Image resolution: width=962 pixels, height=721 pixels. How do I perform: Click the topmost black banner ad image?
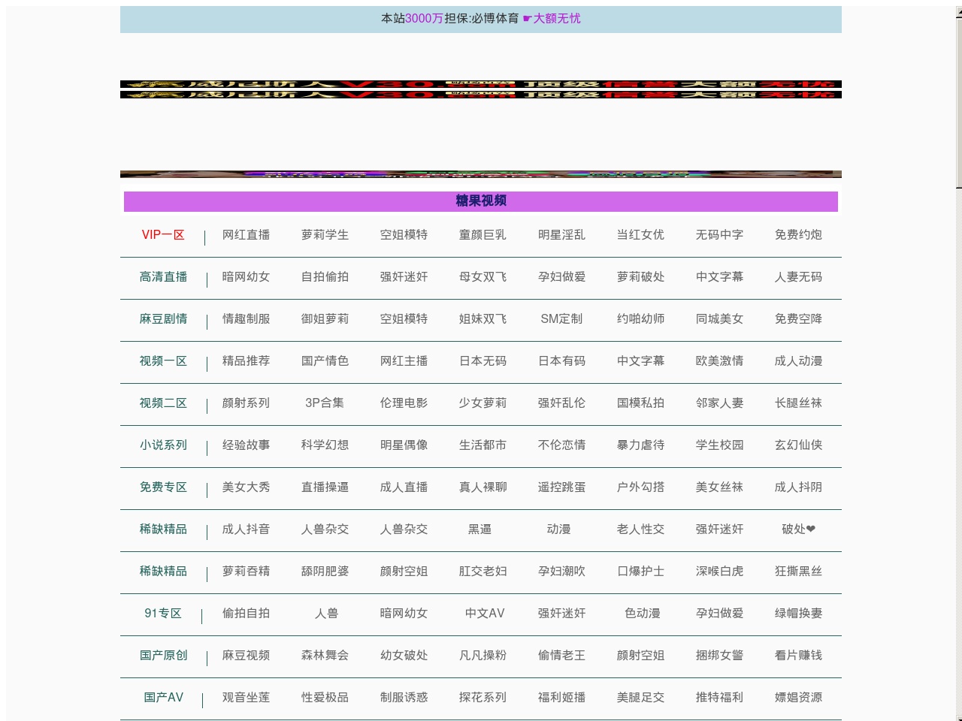(481, 84)
